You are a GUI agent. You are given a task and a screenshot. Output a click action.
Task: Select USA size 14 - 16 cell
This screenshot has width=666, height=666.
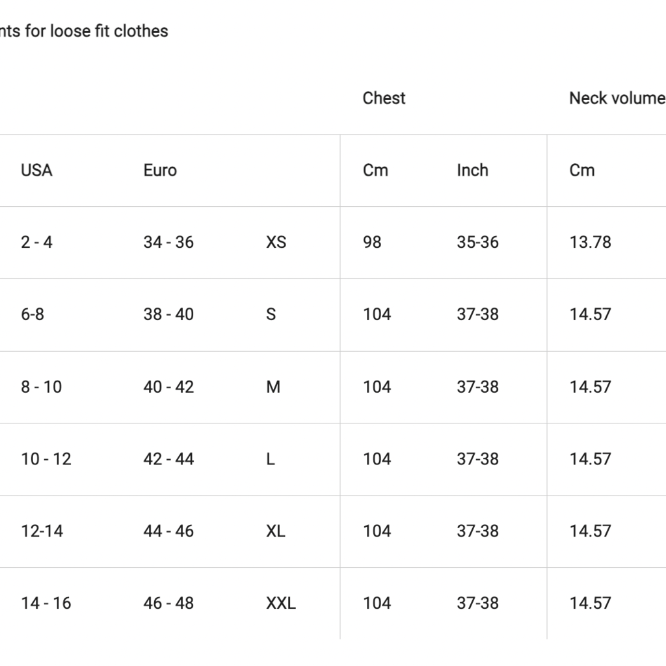pyautogui.click(x=46, y=604)
